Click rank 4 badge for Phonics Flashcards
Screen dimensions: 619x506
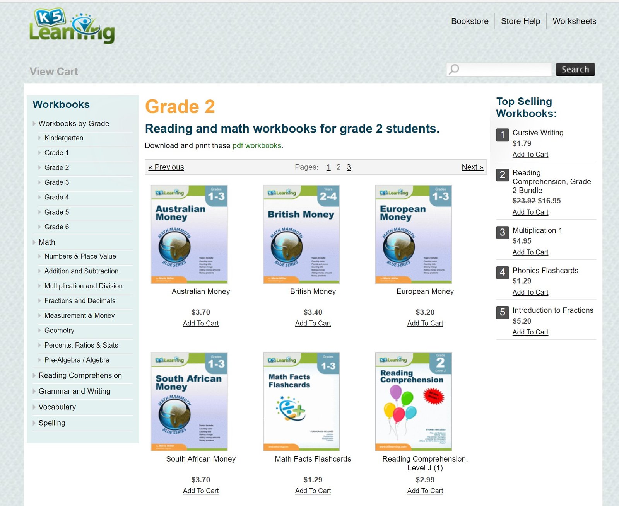tap(502, 273)
